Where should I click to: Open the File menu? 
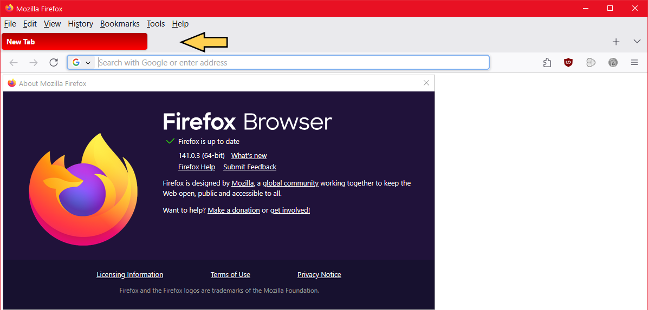coord(10,24)
